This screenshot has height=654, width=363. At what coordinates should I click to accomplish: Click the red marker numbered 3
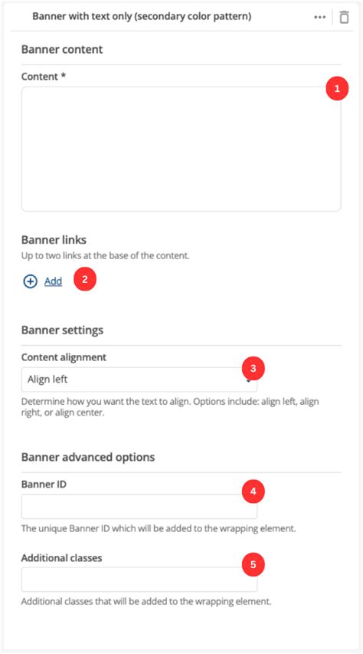(x=253, y=368)
